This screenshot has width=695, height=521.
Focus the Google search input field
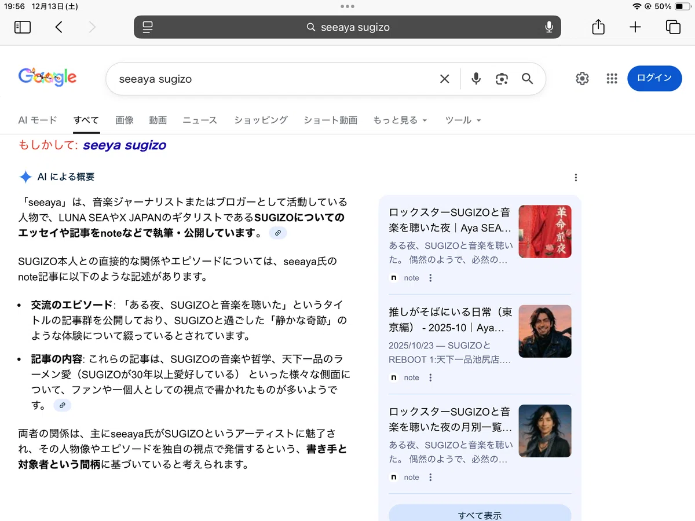point(272,79)
